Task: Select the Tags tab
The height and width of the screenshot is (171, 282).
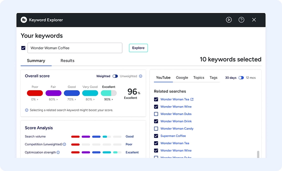Action: coord(213,78)
